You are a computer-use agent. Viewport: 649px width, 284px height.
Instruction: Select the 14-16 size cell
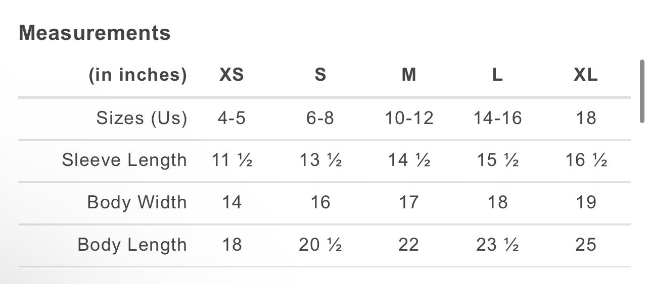[x=497, y=118]
